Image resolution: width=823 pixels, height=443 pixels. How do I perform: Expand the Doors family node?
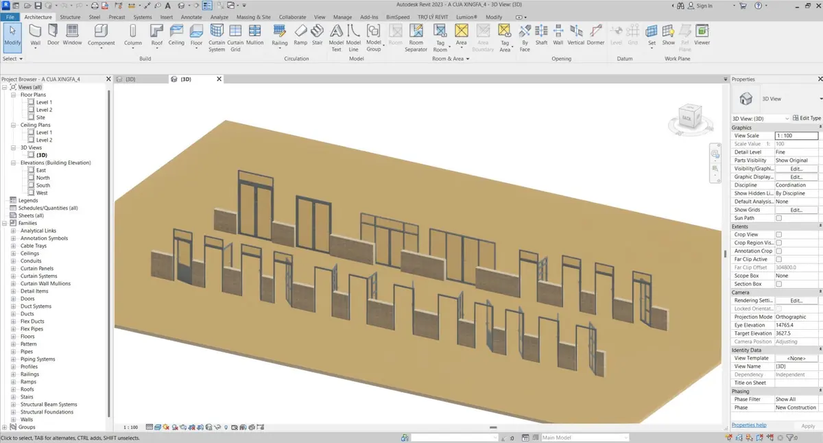point(14,298)
